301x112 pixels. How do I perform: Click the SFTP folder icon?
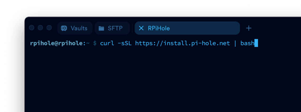pos(101,29)
